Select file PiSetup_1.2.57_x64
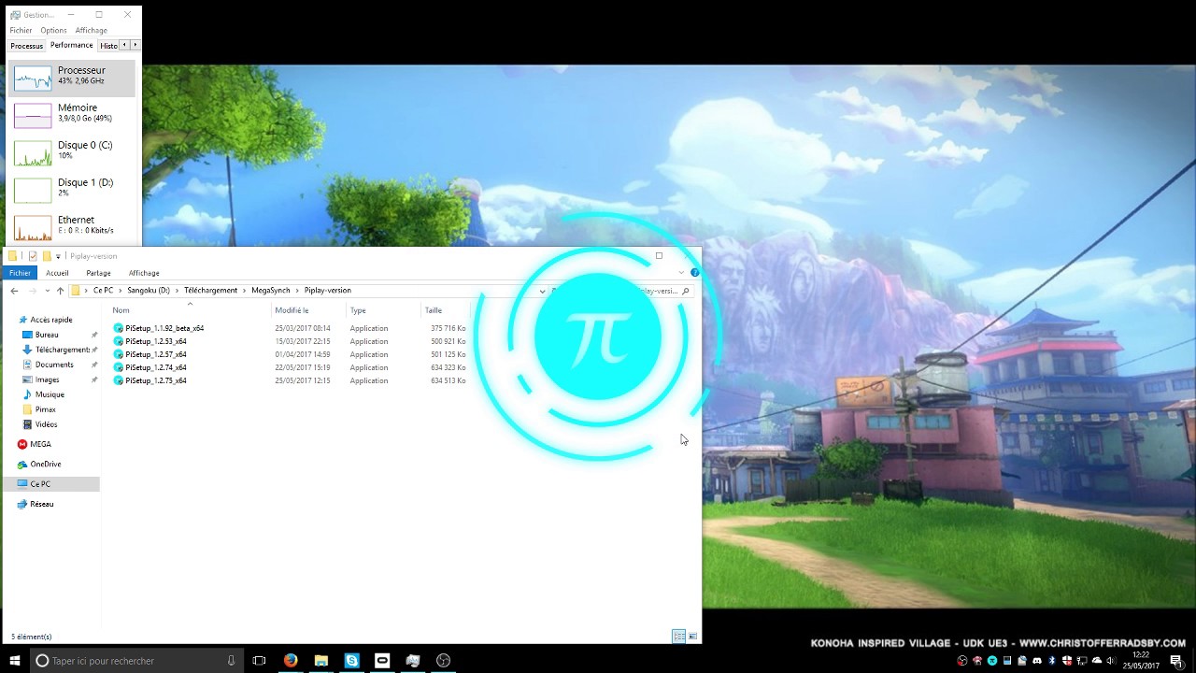The height and width of the screenshot is (673, 1196). 156,354
